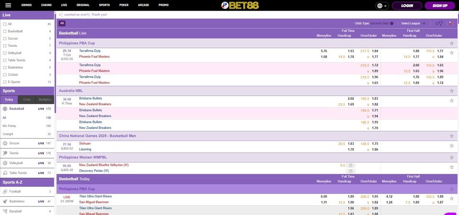This screenshot has width=459, height=215.
Task: Expand Volleyball in the Sports list
Action: click(27, 163)
